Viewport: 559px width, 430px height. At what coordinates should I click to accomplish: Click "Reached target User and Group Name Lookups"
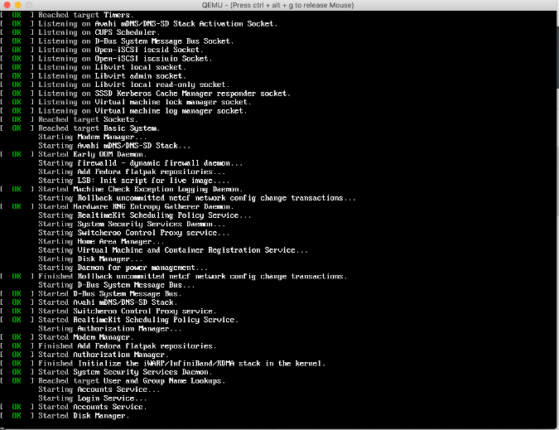pos(132,380)
